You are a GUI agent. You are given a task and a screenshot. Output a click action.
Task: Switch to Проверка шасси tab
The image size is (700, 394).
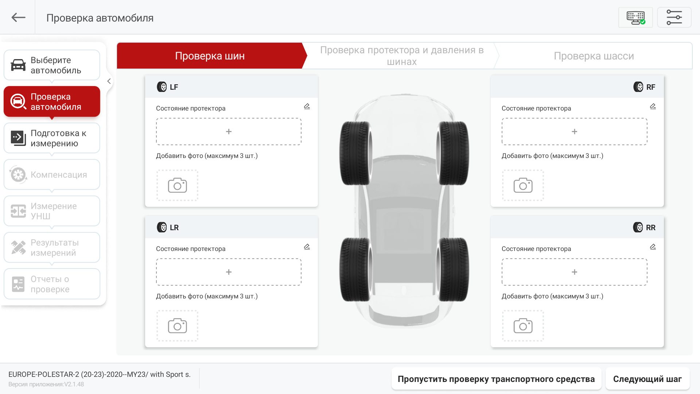click(594, 56)
